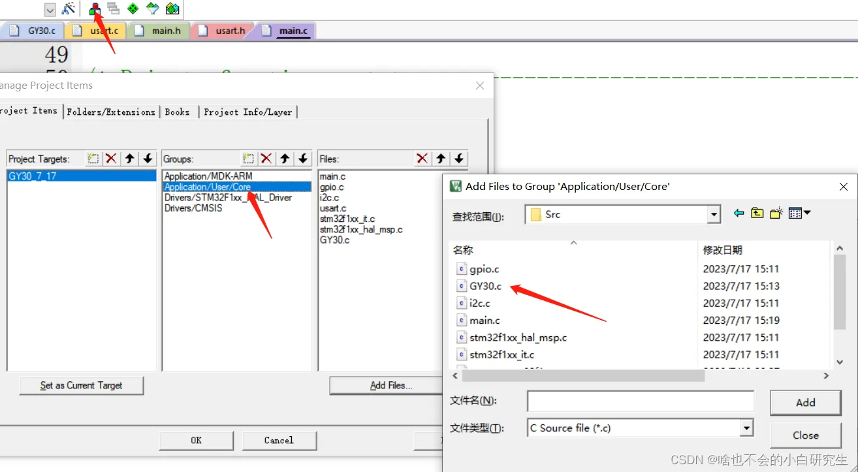Create new folder icon in file dialog
This screenshot has width=858, height=472.
[776, 213]
